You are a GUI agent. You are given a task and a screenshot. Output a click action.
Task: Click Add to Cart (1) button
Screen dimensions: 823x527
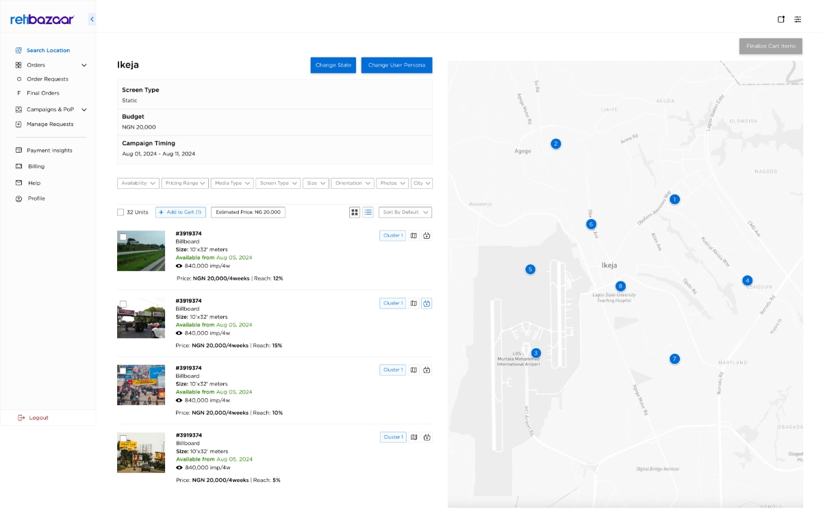coord(181,212)
